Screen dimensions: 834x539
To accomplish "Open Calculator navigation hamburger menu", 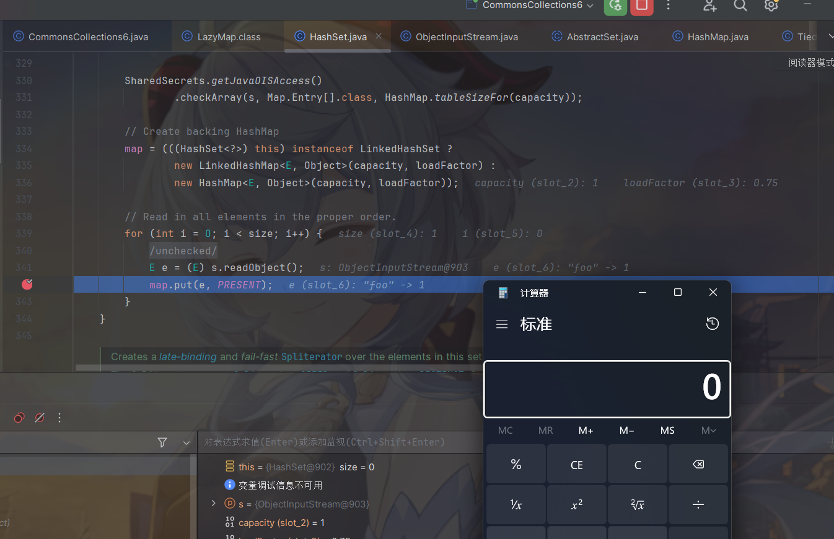I will (x=502, y=324).
